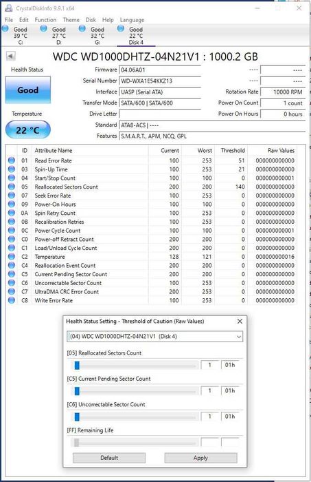311x482 pixels.
Task: Click status orb for Uncorrectable Sector Count row
Action: (x=12, y=282)
